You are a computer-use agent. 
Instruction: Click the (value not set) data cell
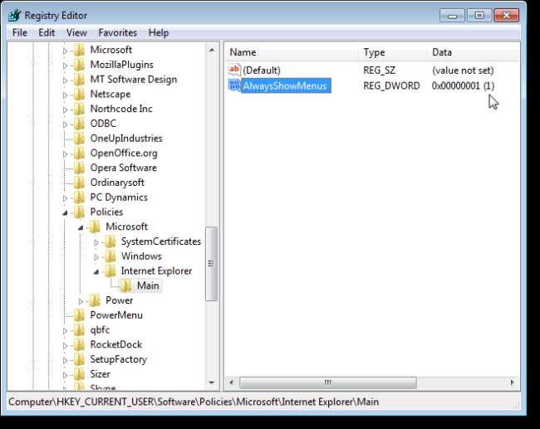463,71
